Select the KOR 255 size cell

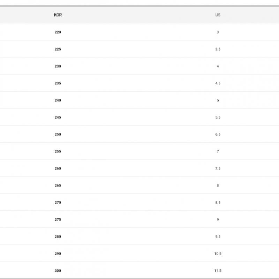pyautogui.click(x=58, y=151)
